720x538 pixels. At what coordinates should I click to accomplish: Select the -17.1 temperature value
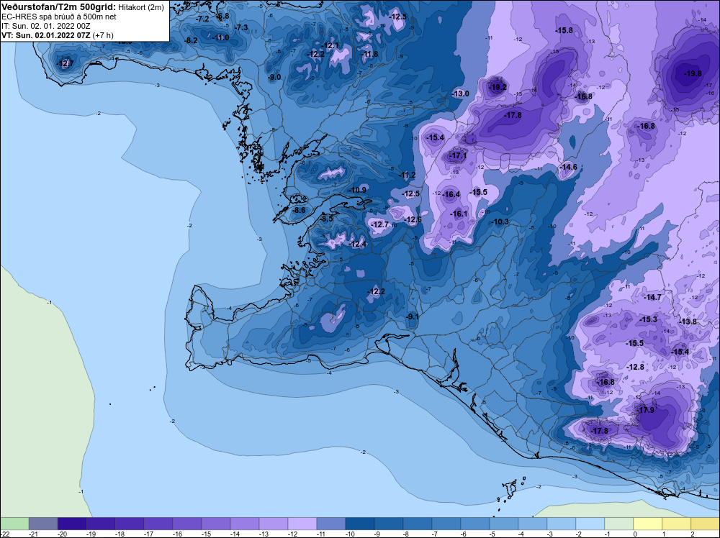coord(457,156)
